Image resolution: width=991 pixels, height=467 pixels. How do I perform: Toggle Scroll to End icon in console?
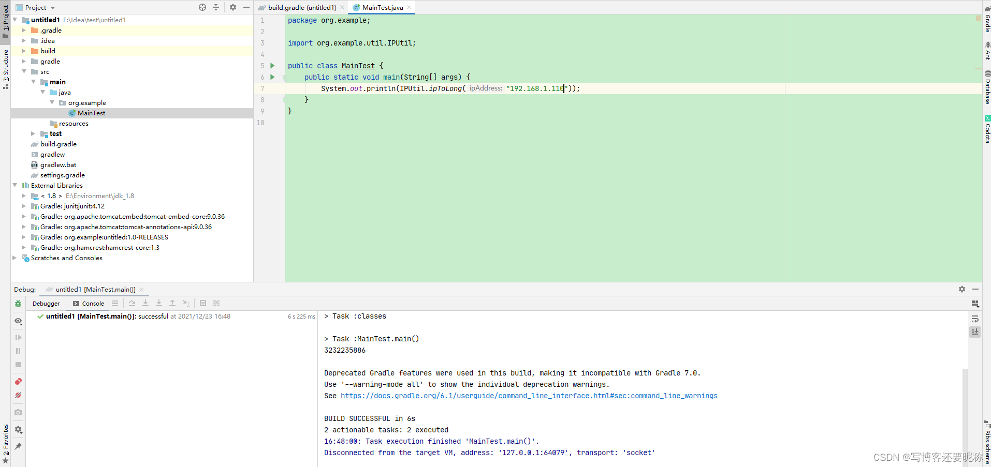point(975,332)
